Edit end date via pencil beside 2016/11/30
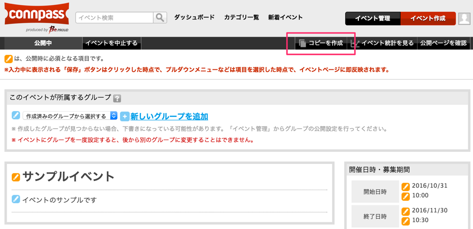 pos(405,211)
